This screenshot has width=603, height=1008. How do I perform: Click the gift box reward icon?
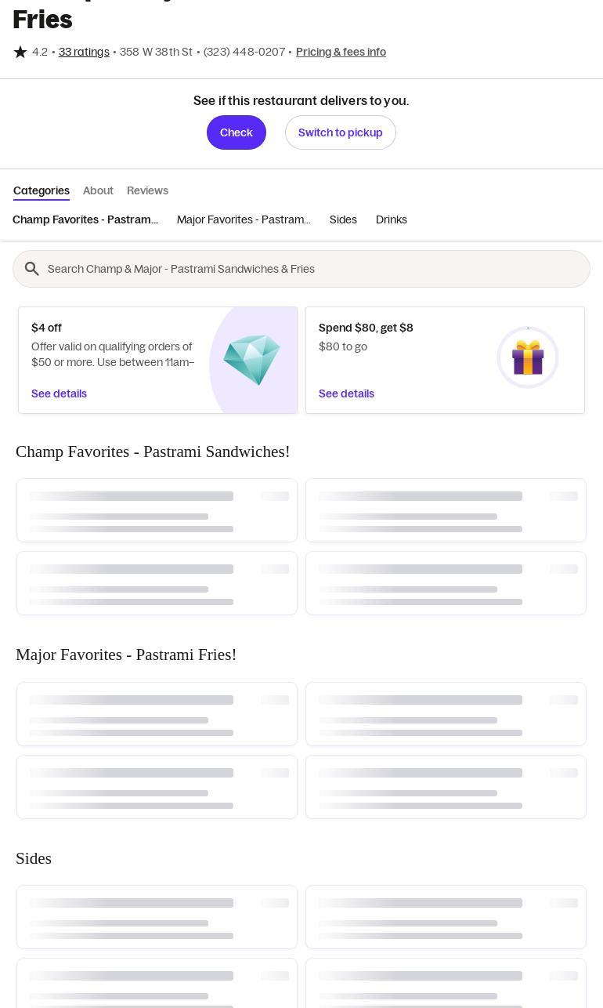pyautogui.click(x=528, y=357)
